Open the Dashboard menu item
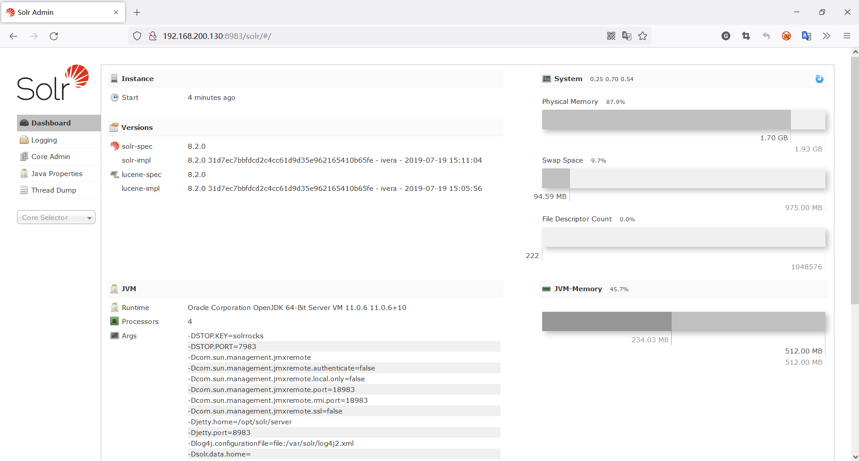 pyautogui.click(x=59, y=123)
